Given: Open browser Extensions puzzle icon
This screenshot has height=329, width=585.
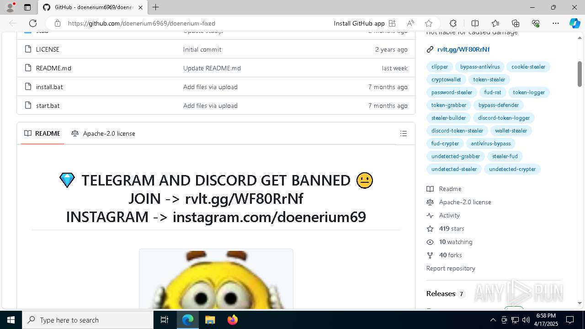Looking at the screenshot, I should [453, 23].
